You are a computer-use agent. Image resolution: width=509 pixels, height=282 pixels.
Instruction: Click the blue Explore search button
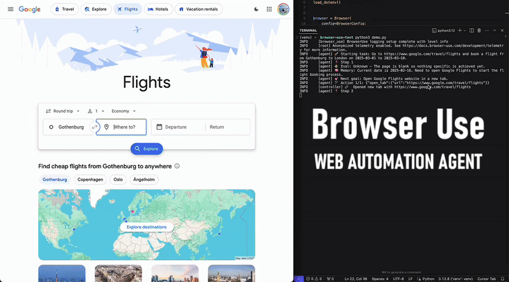coord(147,149)
